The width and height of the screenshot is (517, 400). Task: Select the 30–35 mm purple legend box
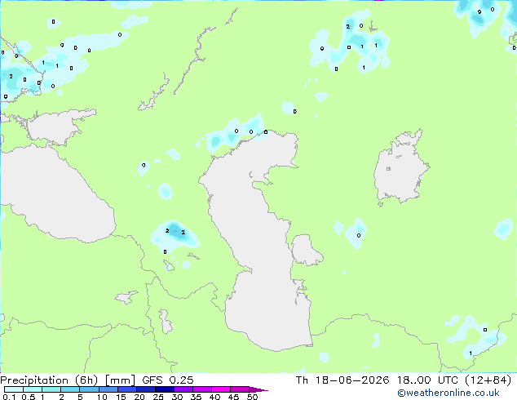183,389
